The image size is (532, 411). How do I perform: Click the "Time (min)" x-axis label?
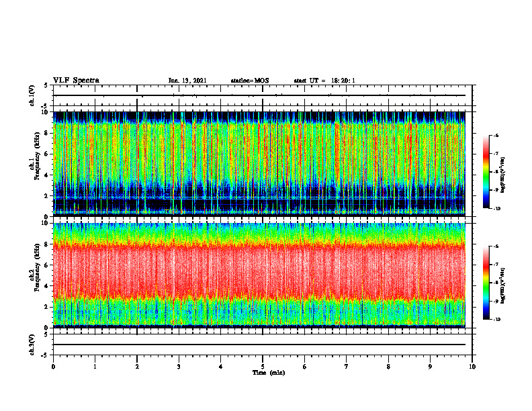(x=269, y=373)
